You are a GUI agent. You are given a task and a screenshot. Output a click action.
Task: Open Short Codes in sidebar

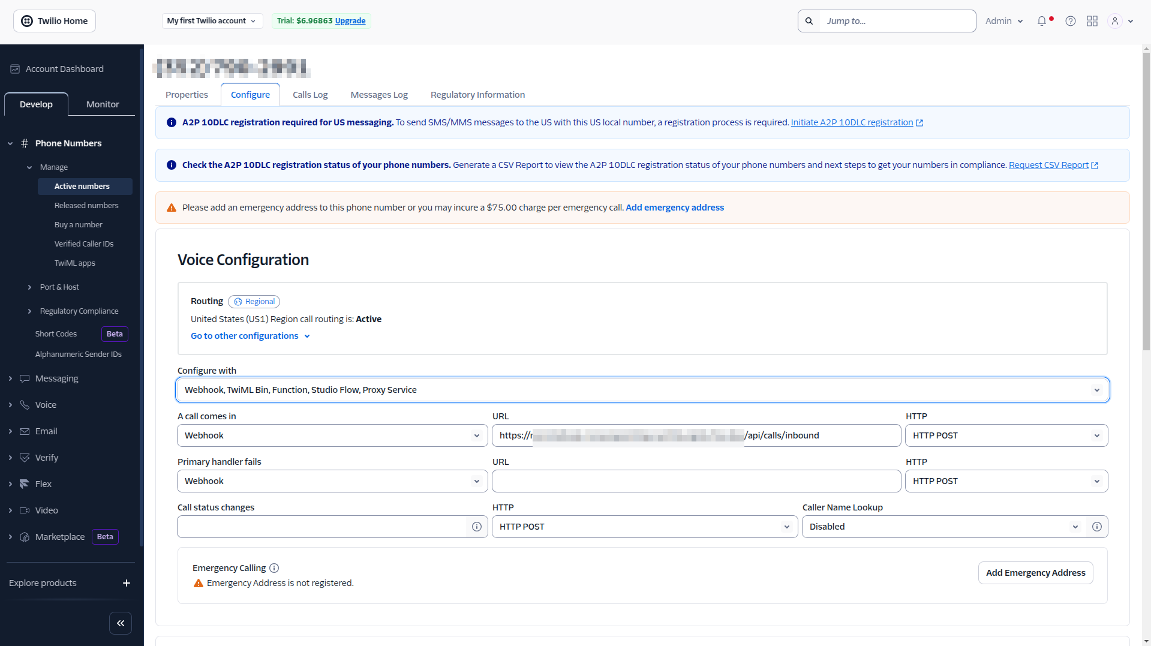pos(56,334)
